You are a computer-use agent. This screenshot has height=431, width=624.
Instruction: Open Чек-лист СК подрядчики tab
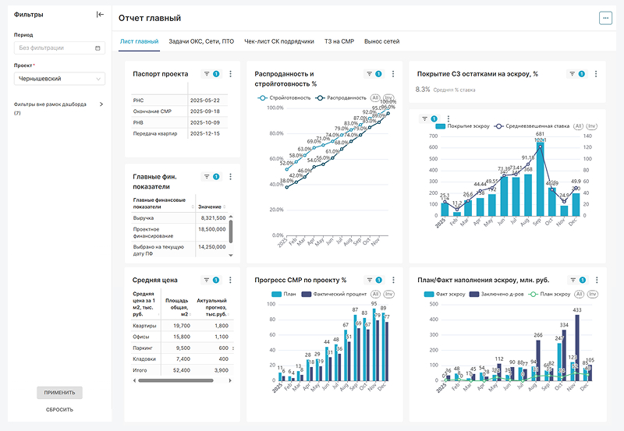[x=279, y=41]
